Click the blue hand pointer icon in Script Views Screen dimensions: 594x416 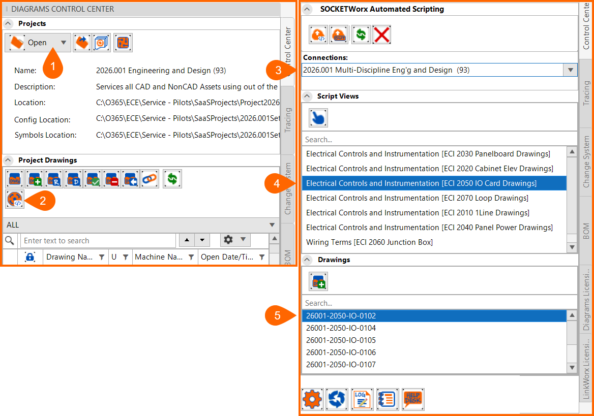318,118
